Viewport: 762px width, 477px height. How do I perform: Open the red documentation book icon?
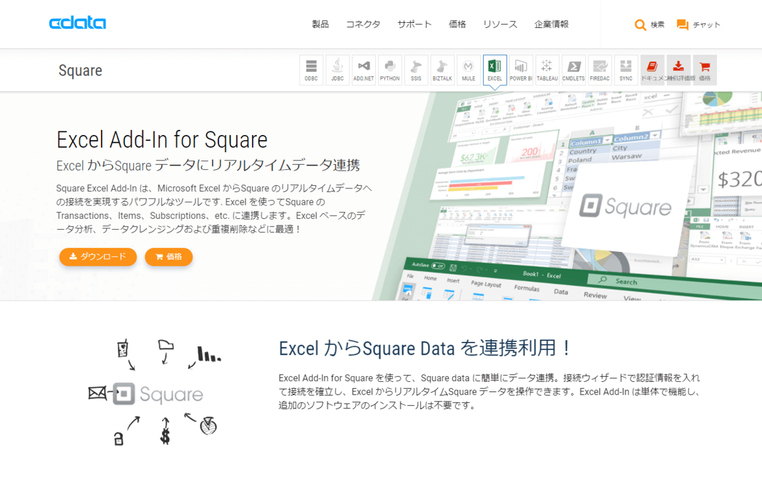(652, 70)
